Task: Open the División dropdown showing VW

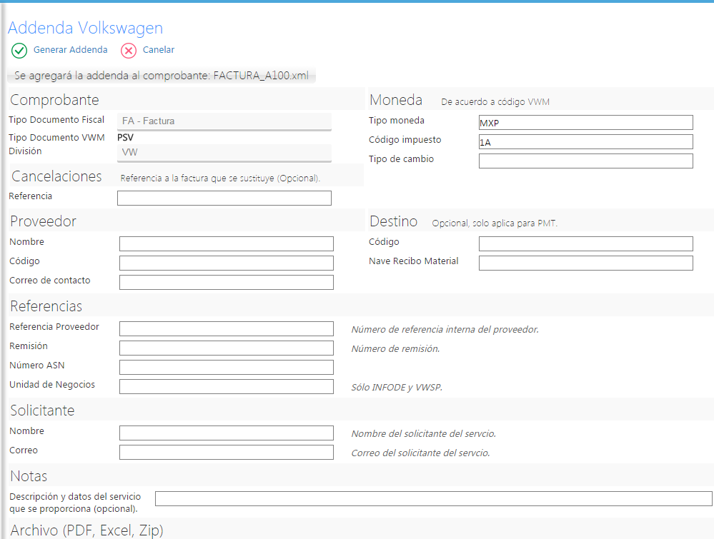Action: 224,153
